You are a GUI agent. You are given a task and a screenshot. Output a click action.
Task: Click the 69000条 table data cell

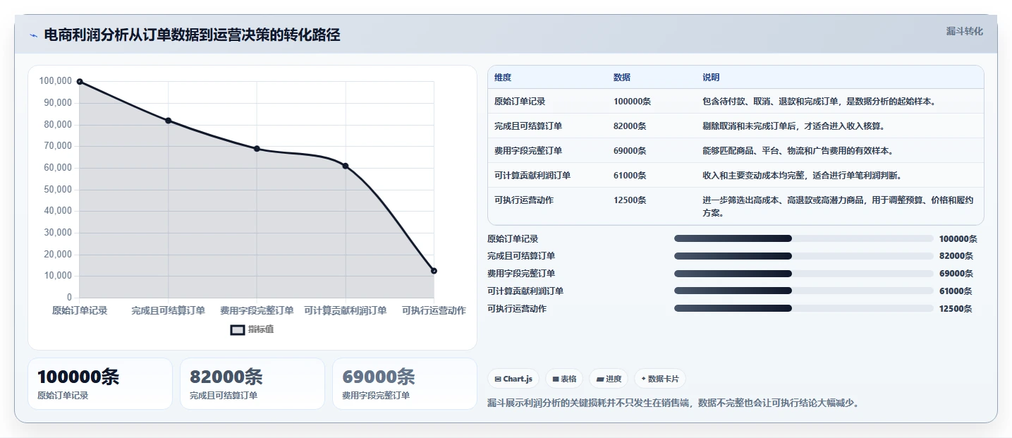pos(630,151)
